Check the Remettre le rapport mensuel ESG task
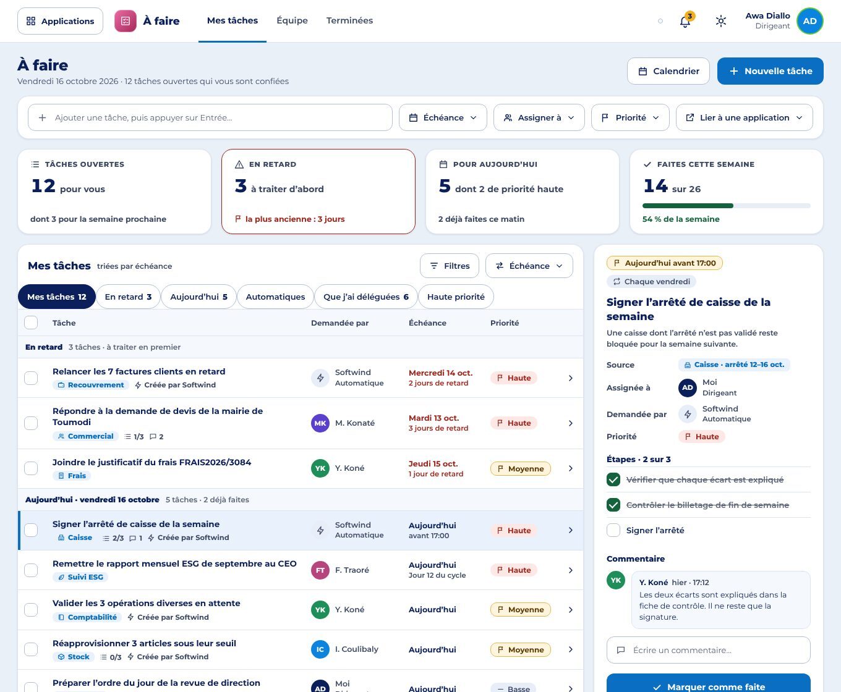841x692 pixels. point(31,570)
